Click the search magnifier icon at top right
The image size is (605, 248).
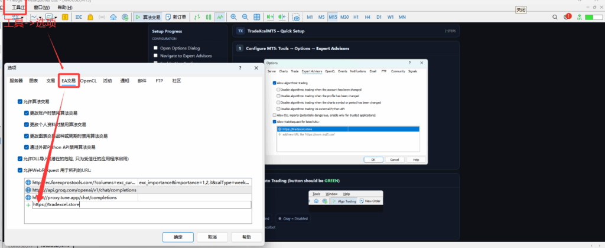[554, 18]
